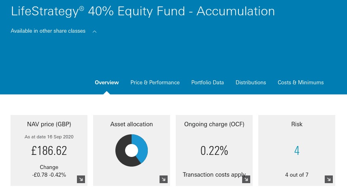Viewport: 347px width, 192px height.
Task: Click 'Available in other share classes' text
Action: 48,31
